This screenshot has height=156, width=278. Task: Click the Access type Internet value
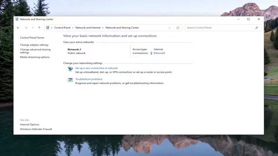coord(158,49)
